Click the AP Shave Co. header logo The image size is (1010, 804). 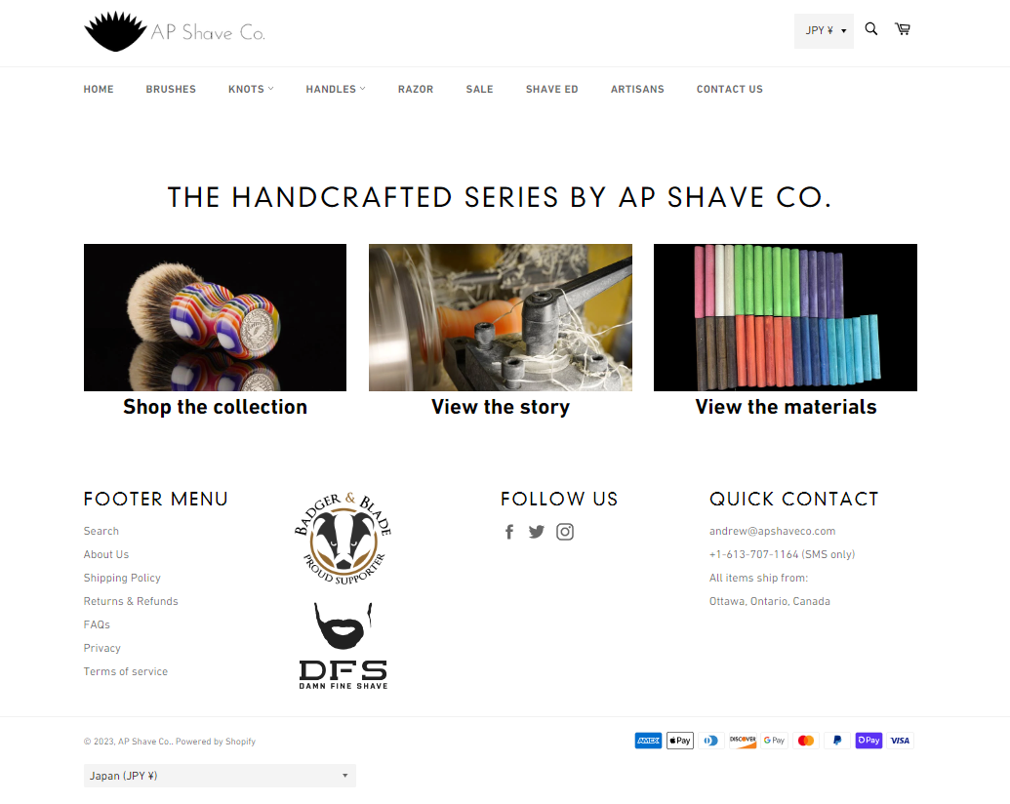click(x=175, y=31)
